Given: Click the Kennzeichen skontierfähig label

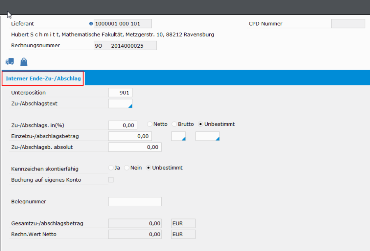Looking at the screenshot, I should click(x=44, y=169).
